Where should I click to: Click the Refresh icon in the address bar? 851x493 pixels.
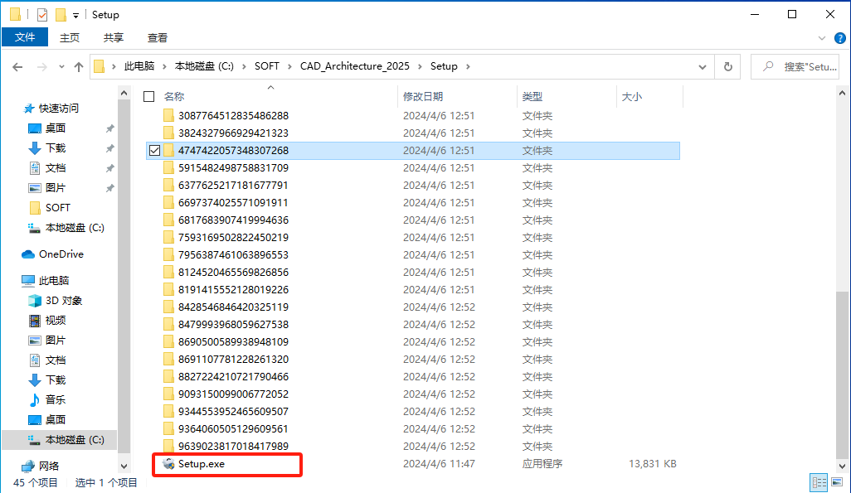click(727, 67)
